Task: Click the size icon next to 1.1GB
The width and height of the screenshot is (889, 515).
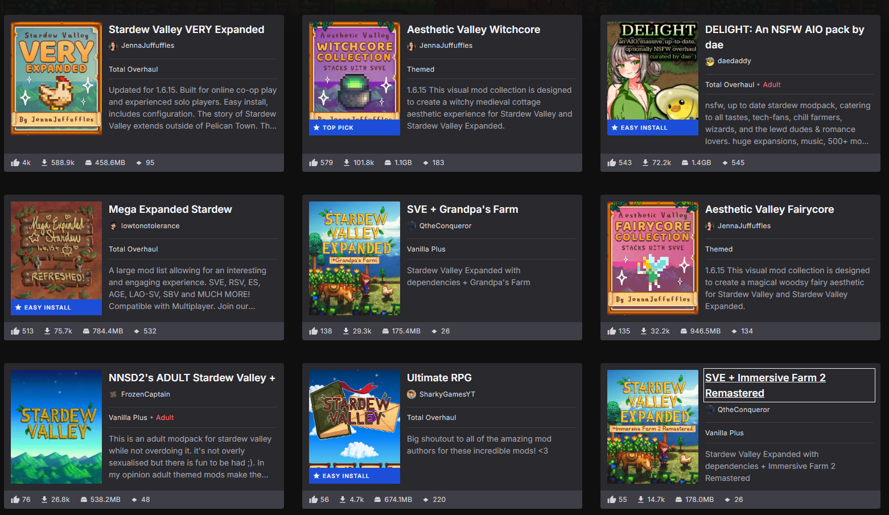Action: (x=388, y=163)
